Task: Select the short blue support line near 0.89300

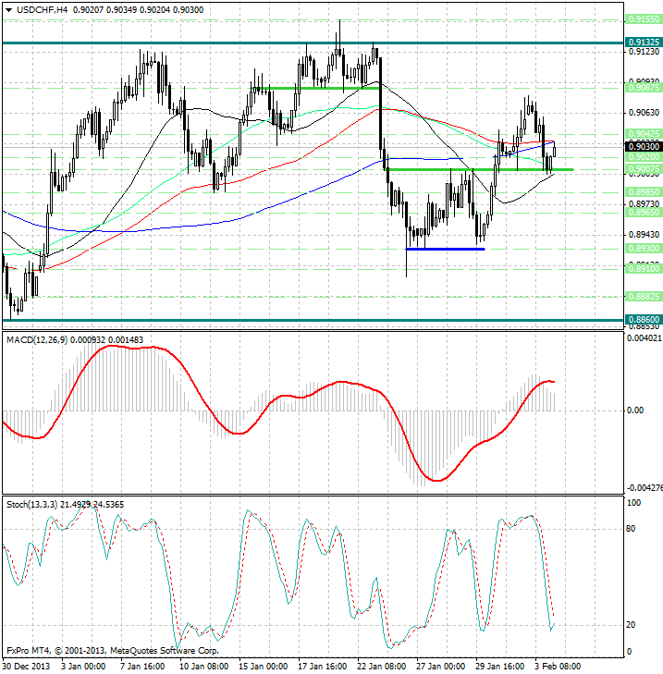Action: tap(446, 249)
